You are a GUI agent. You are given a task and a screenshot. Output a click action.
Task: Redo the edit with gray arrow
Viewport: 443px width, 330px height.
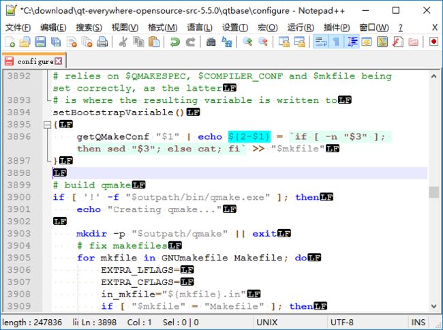pyautogui.click(x=190, y=42)
